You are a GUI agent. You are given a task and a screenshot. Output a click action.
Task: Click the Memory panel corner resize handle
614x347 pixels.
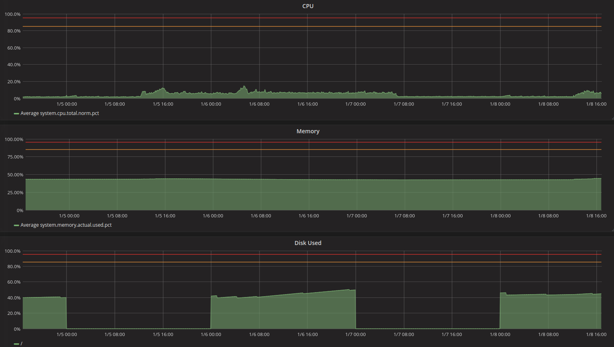tap(612, 230)
